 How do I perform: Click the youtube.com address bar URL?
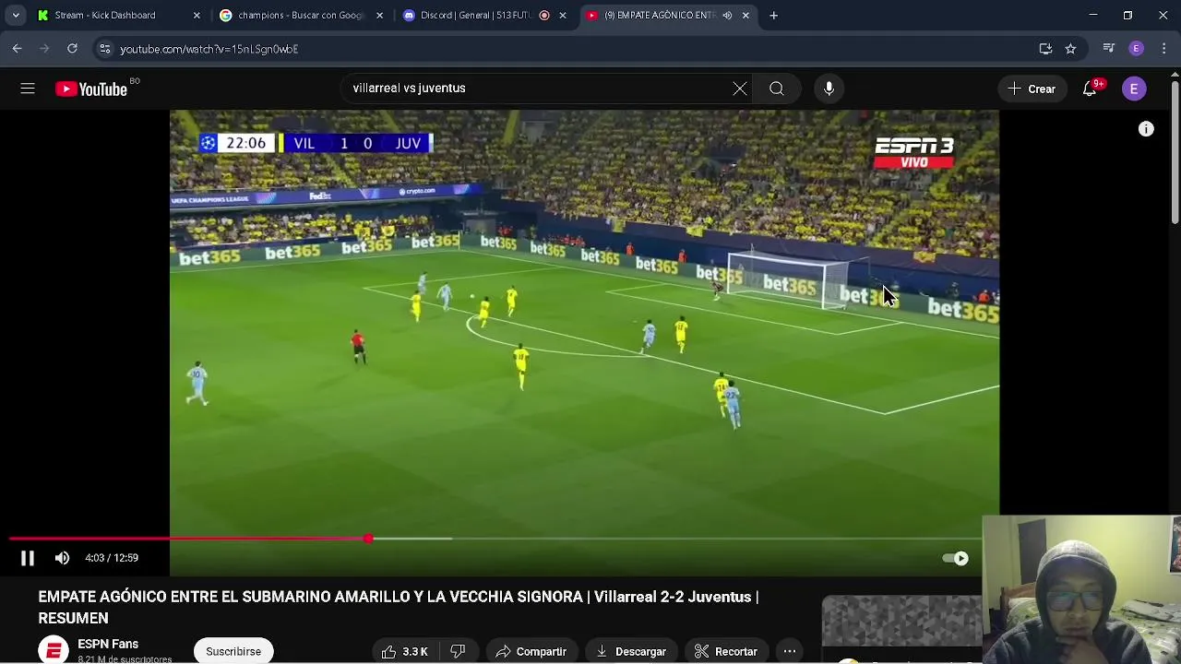tap(209, 49)
